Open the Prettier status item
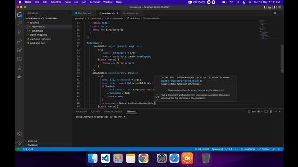The image size is (298, 167). tap(264, 149)
